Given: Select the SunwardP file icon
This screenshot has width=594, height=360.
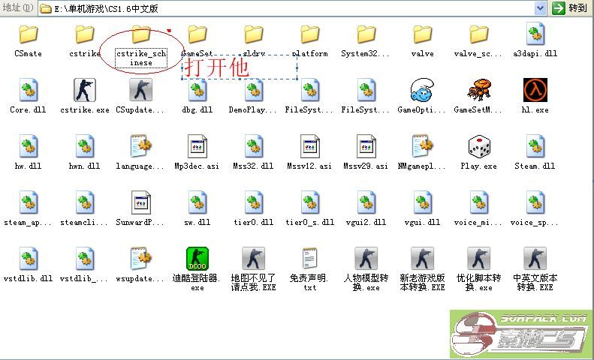Looking at the screenshot, I should tap(141, 202).
